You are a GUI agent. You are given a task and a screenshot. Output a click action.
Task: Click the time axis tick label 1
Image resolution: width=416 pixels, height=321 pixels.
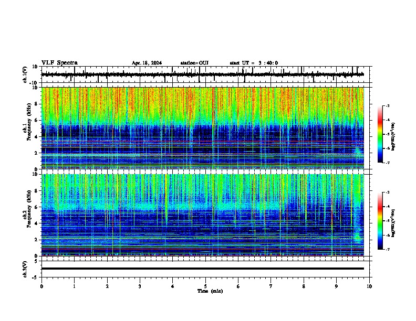pos(74,286)
